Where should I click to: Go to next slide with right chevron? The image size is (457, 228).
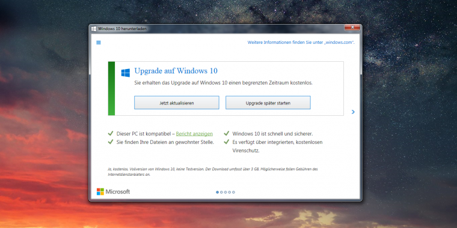[353, 112]
